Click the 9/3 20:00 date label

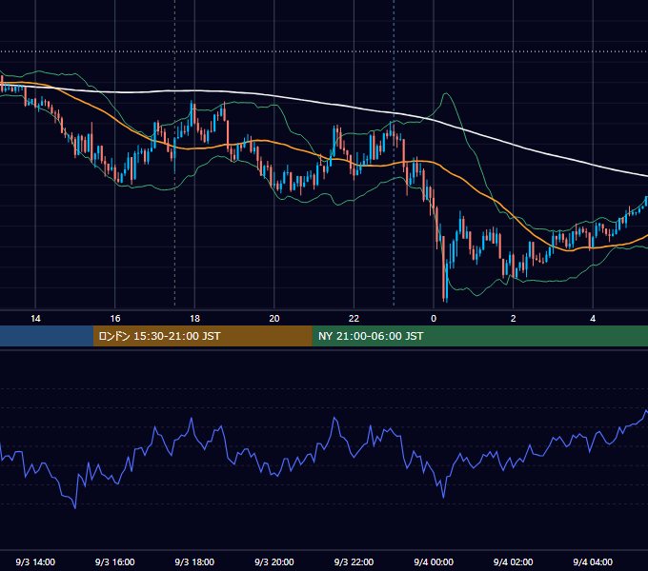point(274,561)
